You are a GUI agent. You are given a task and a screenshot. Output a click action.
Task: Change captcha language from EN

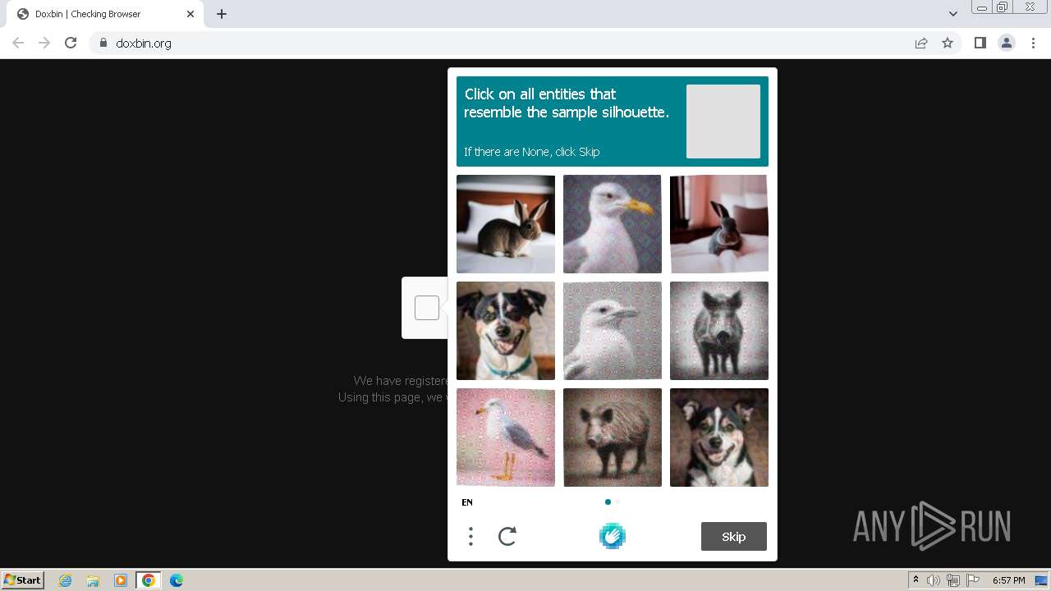[467, 502]
